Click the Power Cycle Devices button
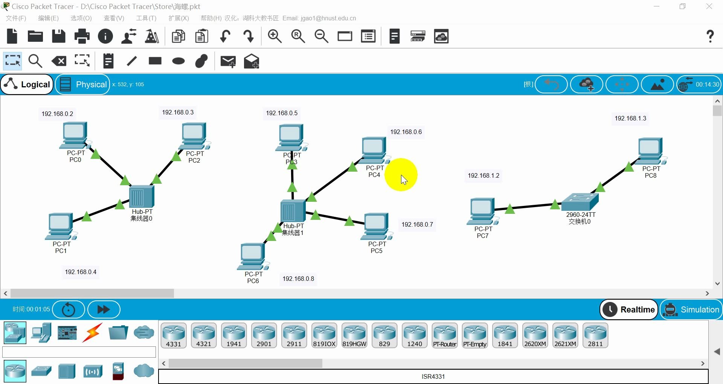 68,309
